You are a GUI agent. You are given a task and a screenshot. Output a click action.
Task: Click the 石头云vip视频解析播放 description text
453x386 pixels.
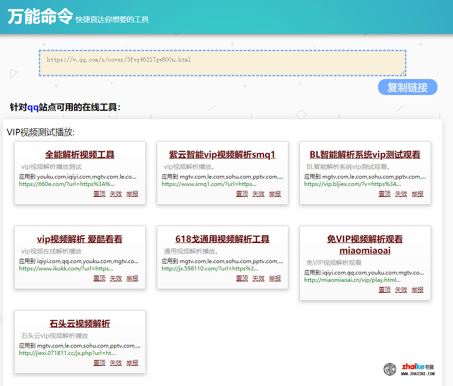54,335
